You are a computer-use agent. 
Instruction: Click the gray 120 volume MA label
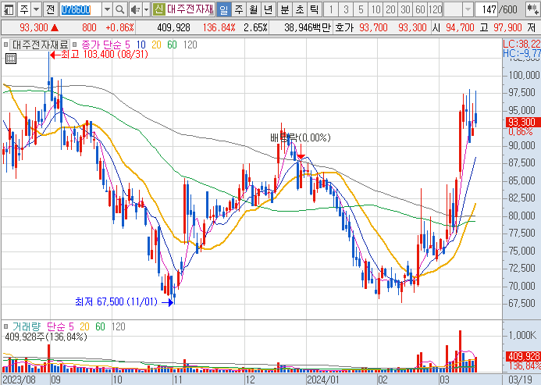tap(119, 326)
